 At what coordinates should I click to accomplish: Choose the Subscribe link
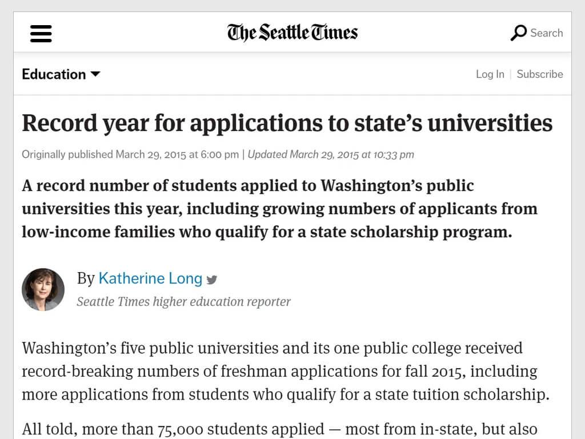tap(540, 74)
